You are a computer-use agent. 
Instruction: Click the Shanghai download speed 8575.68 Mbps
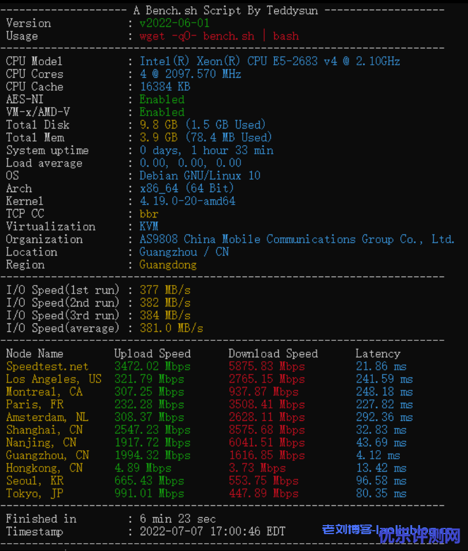[x=266, y=430]
